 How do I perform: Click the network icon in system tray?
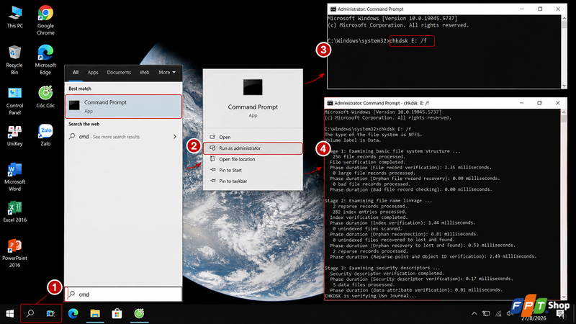498,314
